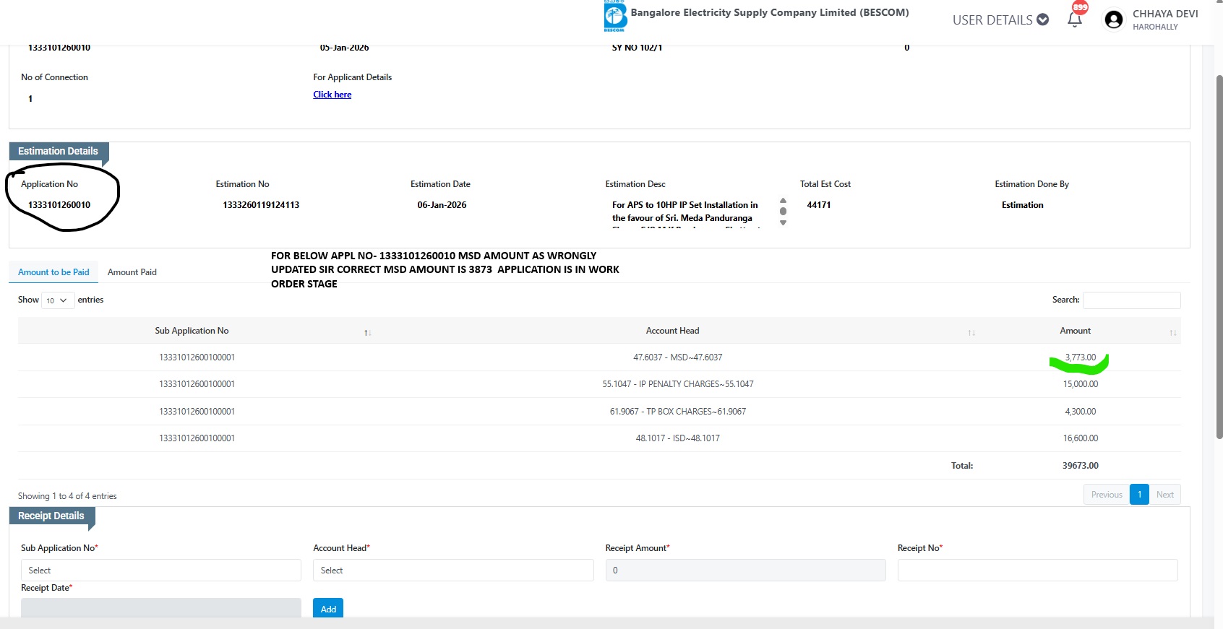The width and height of the screenshot is (1223, 629).
Task: Sort by Account Head column arrows
Action: click(x=971, y=332)
